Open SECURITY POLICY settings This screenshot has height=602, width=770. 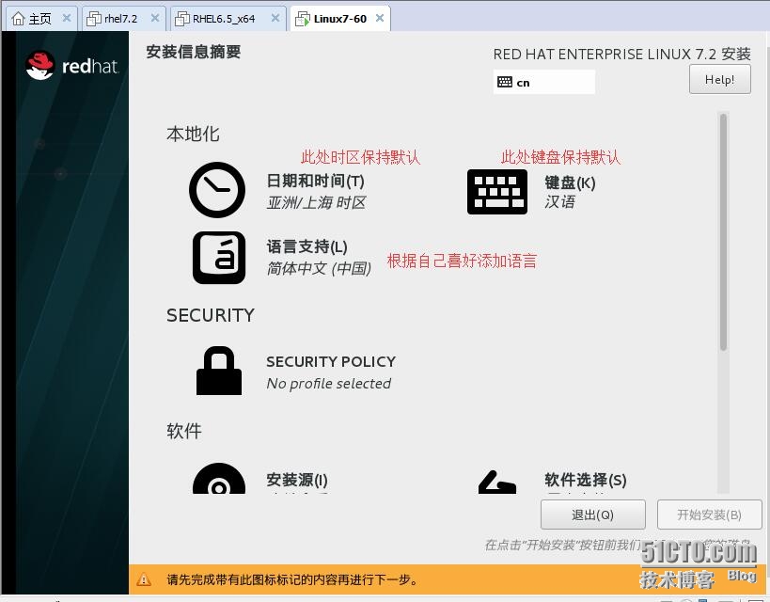click(331, 362)
